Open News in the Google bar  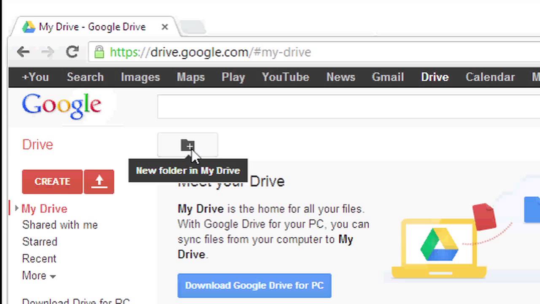[341, 77]
